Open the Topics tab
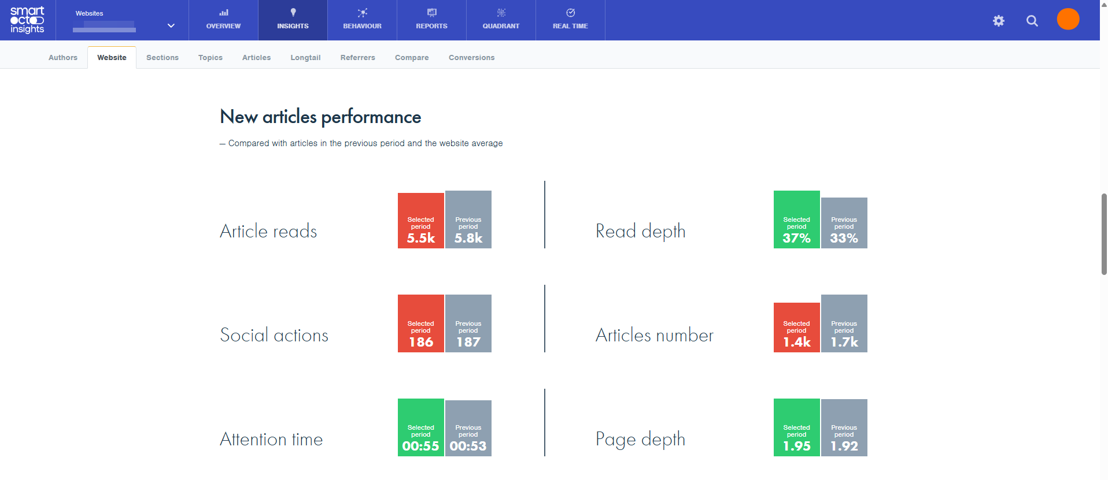Screen dimensions: 1108x480 (210, 58)
